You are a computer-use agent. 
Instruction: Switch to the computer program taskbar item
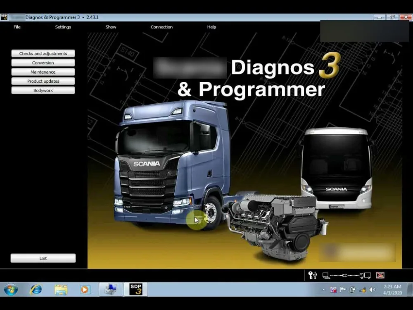(x=111, y=289)
